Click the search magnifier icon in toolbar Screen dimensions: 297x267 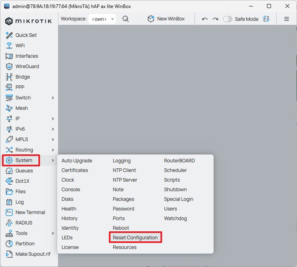click(126, 19)
